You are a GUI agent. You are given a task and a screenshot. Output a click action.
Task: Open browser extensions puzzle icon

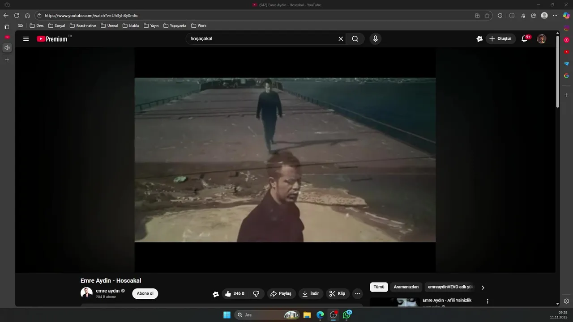click(x=500, y=15)
